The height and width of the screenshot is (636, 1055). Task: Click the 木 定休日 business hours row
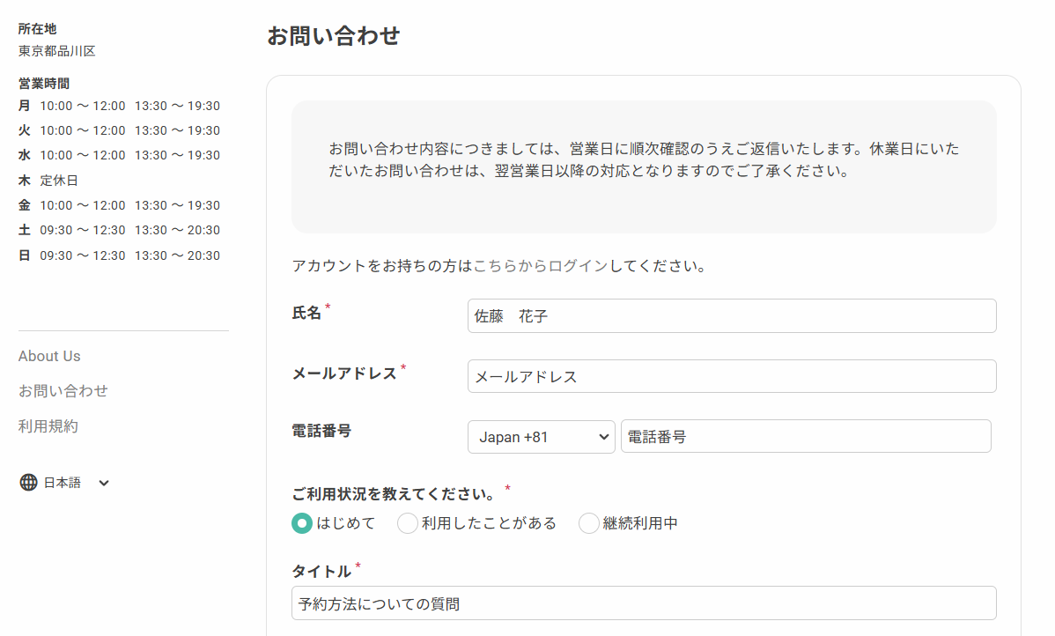[48, 181]
